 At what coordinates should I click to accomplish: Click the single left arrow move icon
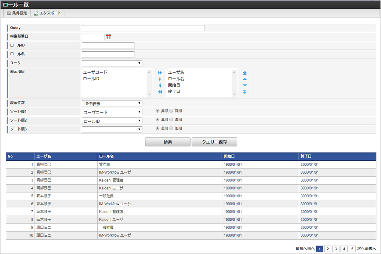pos(160,85)
